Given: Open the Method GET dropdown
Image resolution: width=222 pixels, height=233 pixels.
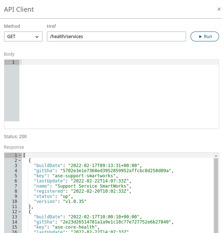Looking at the screenshot, I should 23,37.
